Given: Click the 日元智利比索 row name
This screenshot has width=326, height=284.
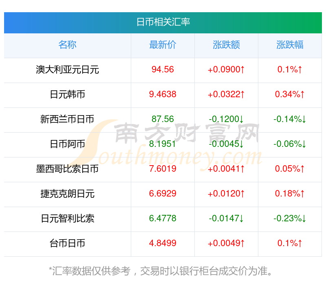Looking at the screenshot, I should point(67,218).
